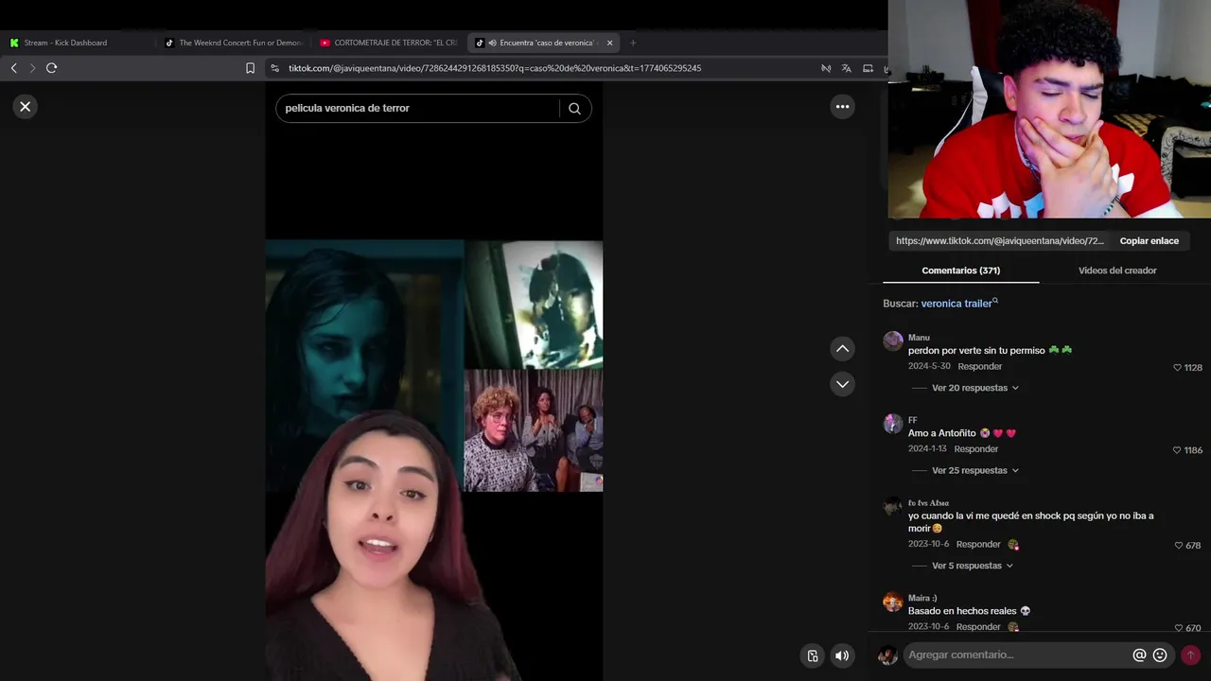Image resolution: width=1211 pixels, height=681 pixels.
Task: Mute the video with the speaker icon
Action: 842,655
